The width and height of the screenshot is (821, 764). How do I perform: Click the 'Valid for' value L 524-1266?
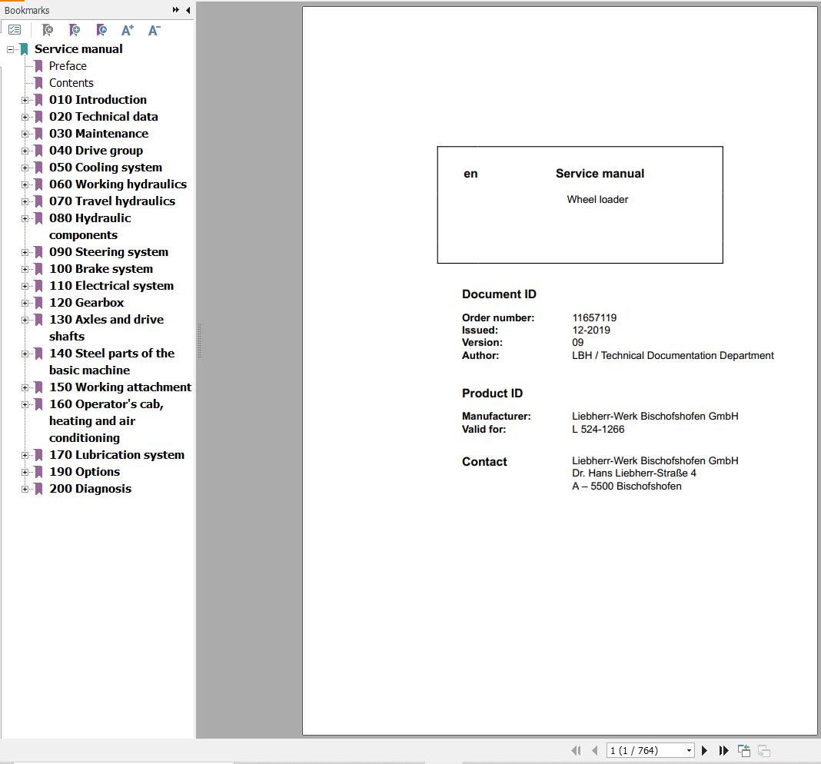click(x=598, y=430)
